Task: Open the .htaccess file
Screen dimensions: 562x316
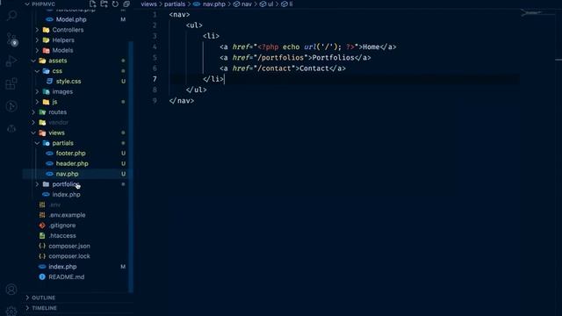Action: (62, 236)
